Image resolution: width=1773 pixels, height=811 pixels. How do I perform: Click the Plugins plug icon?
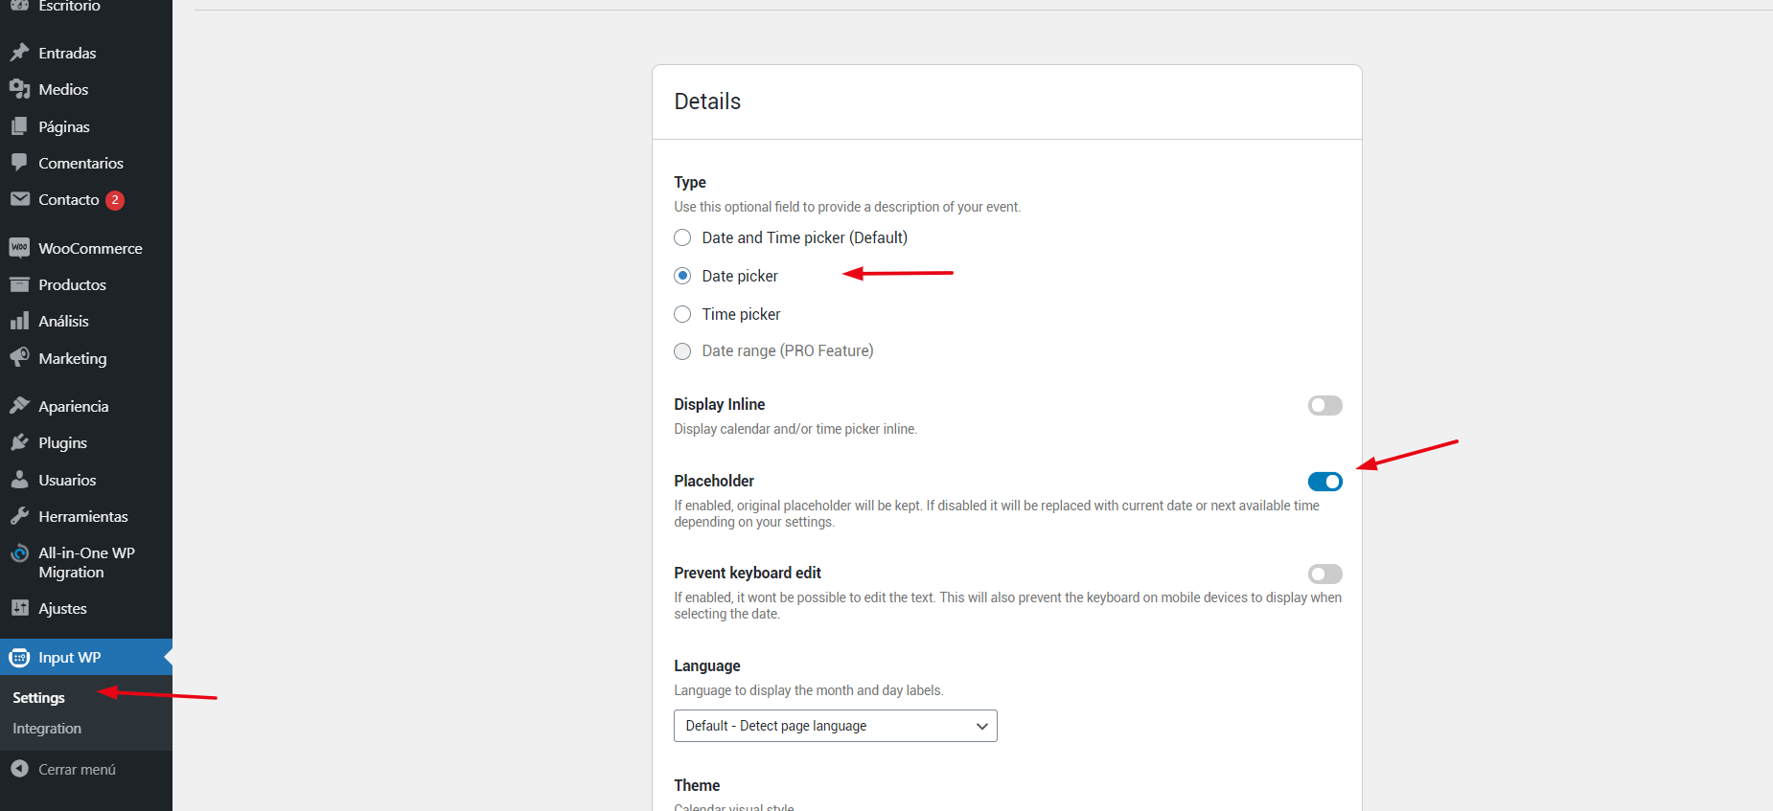(19, 442)
